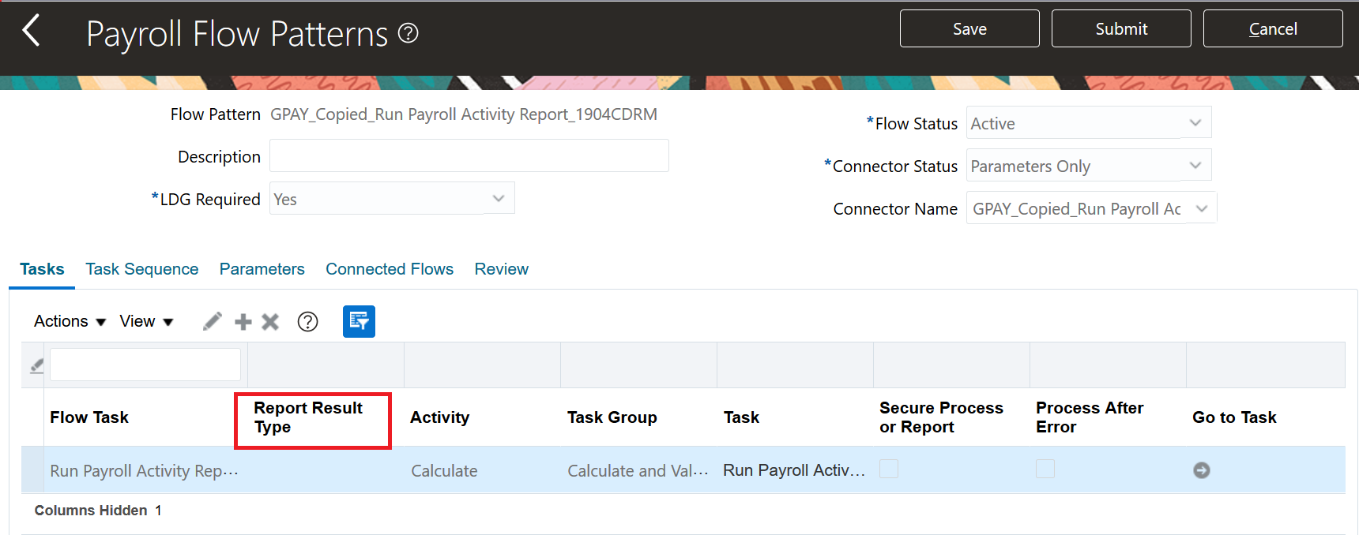Image resolution: width=1359 pixels, height=535 pixels.
Task: Expand the Flow Status dropdown
Action: pos(1195,123)
